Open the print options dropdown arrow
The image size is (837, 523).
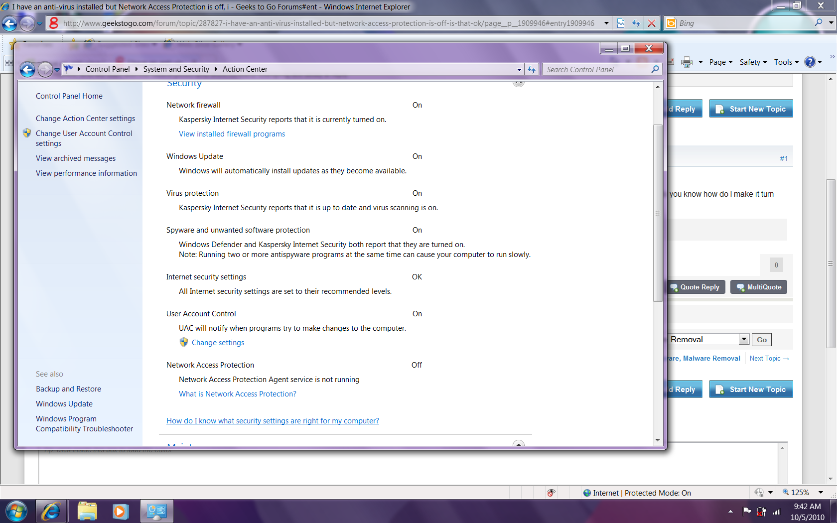[700, 62]
